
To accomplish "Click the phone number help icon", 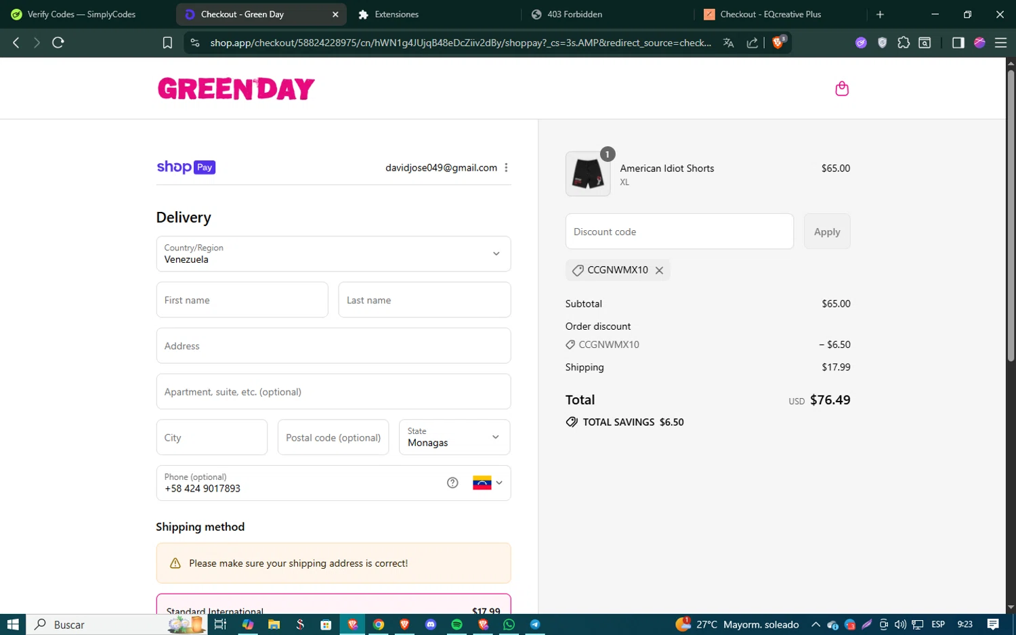I will 452,483.
